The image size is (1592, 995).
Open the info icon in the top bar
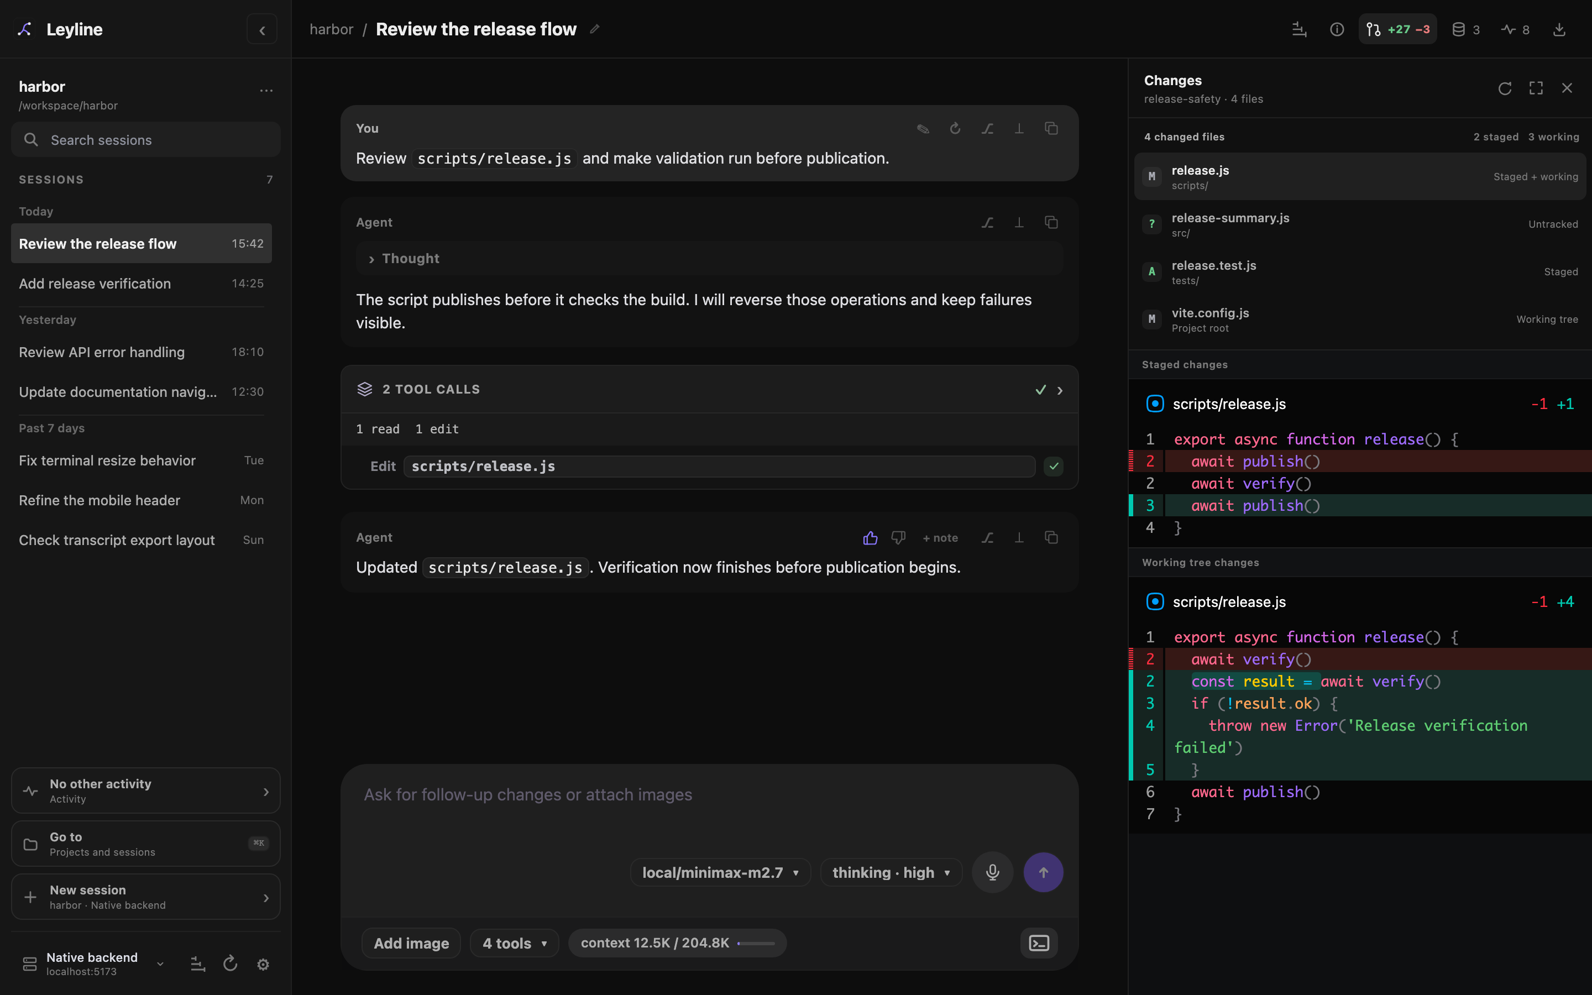click(x=1337, y=30)
